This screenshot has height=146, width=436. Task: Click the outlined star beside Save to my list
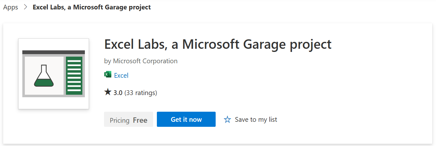coord(227,120)
